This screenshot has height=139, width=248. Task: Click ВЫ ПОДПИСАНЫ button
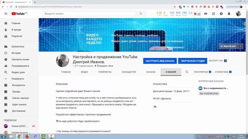tap(209, 93)
